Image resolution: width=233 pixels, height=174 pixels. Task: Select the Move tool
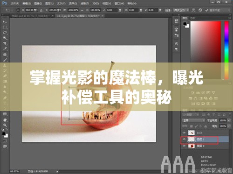click(x=5, y=22)
